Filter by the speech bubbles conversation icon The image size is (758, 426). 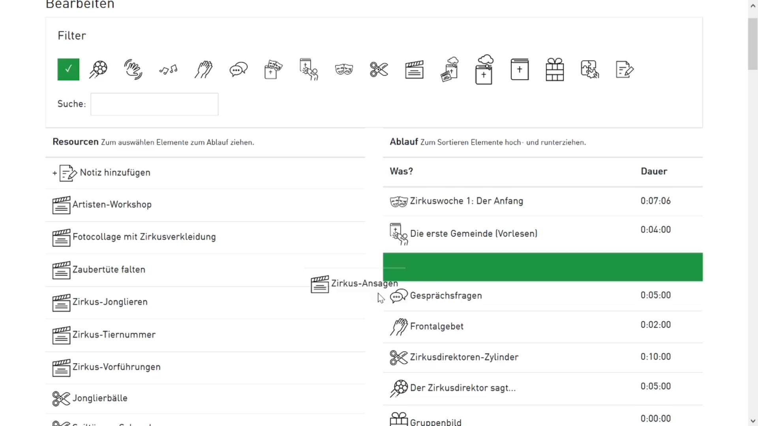click(238, 69)
